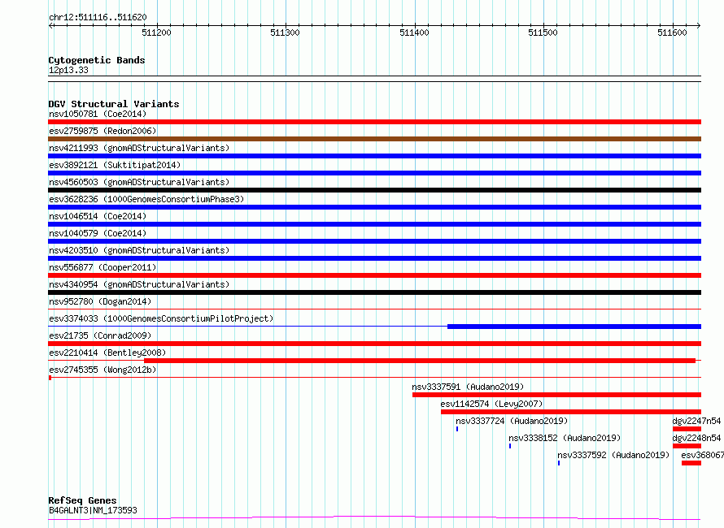Open nsv4211993 (gnomADStructuralVariants) label
724x528 pixels.
(x=139, y=148)
